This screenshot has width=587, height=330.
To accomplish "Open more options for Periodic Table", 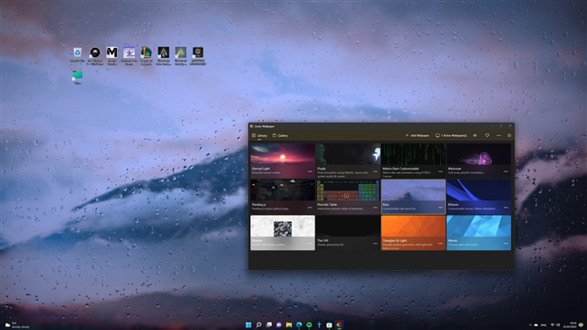I will pyautogui.click(x=375, y=208).
